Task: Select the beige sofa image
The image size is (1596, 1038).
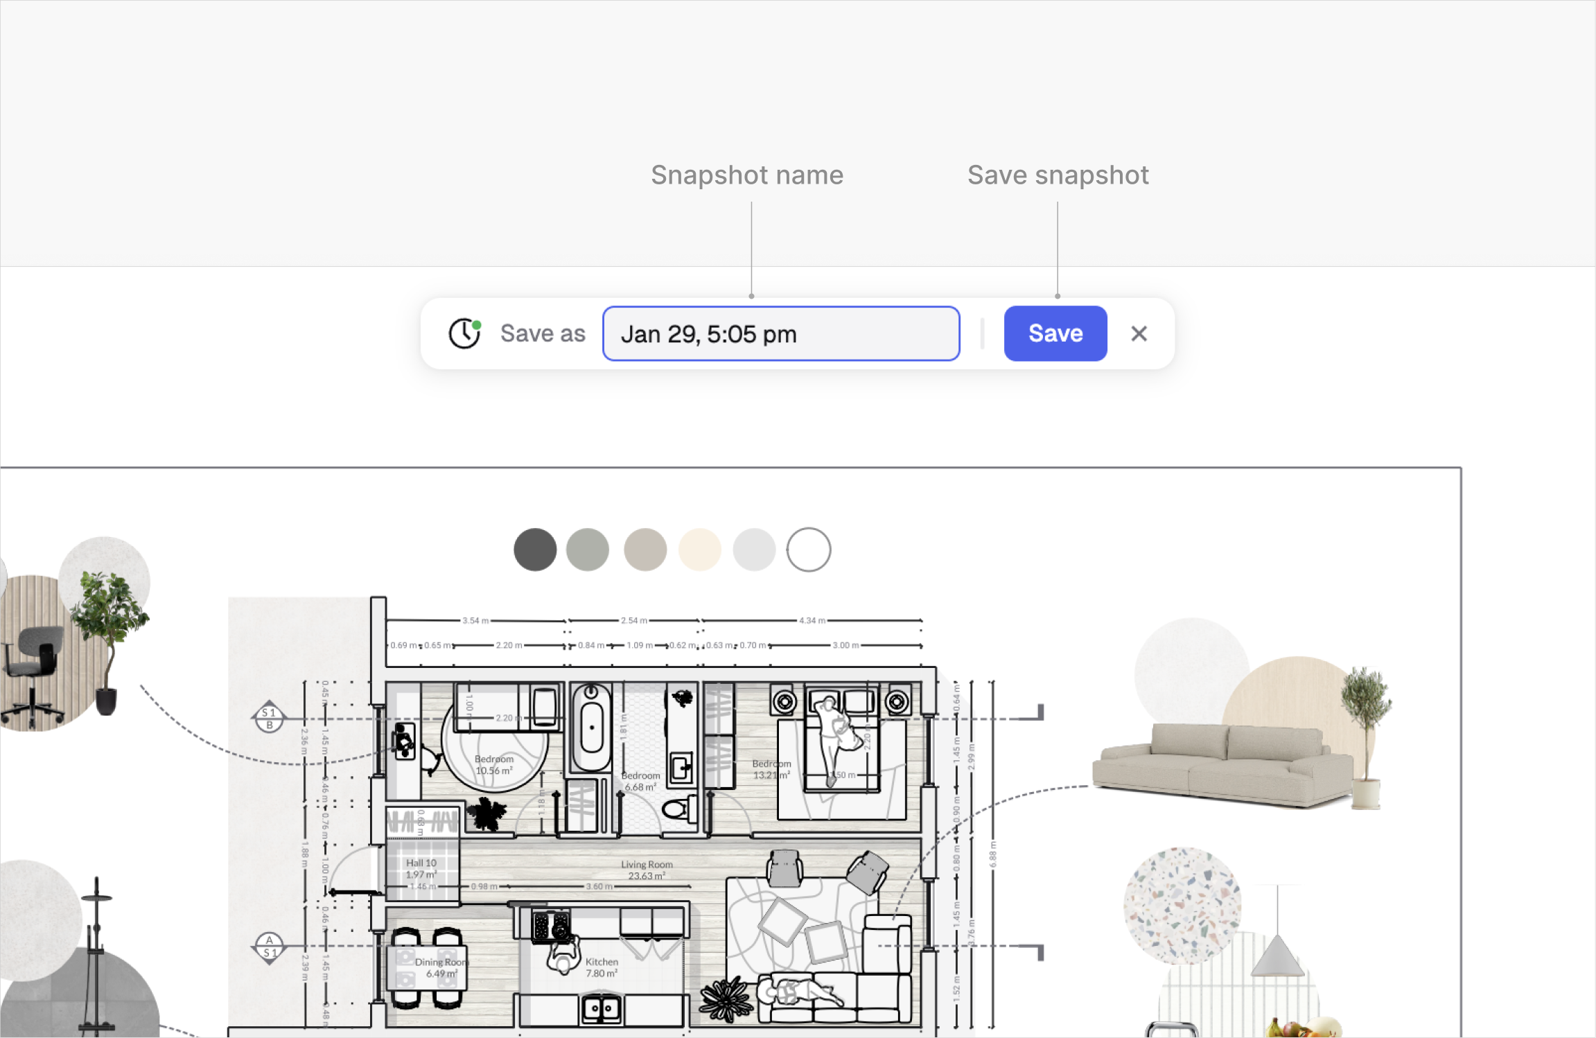Action: (1221, 766)
